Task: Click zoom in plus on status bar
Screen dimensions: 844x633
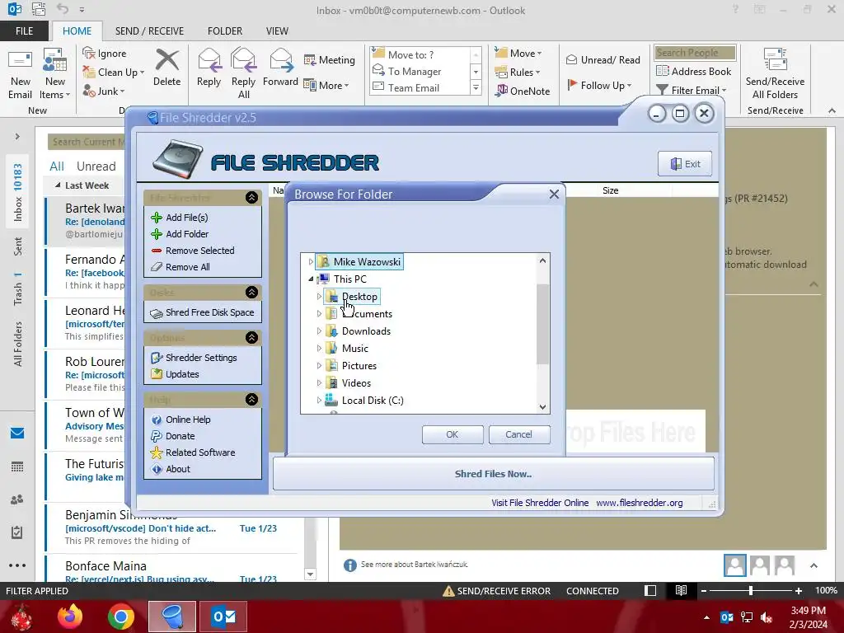Action: 799,591
